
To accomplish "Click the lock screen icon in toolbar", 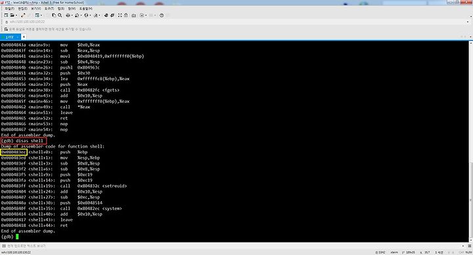I will pyautogui.click(x=126, y=15).
